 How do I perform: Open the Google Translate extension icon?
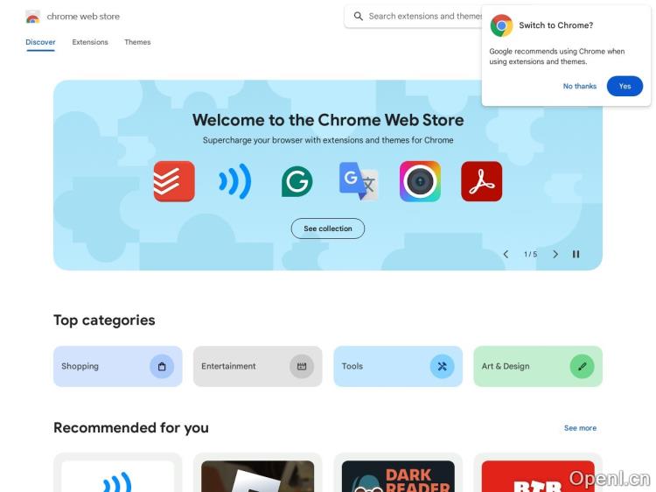359,181
